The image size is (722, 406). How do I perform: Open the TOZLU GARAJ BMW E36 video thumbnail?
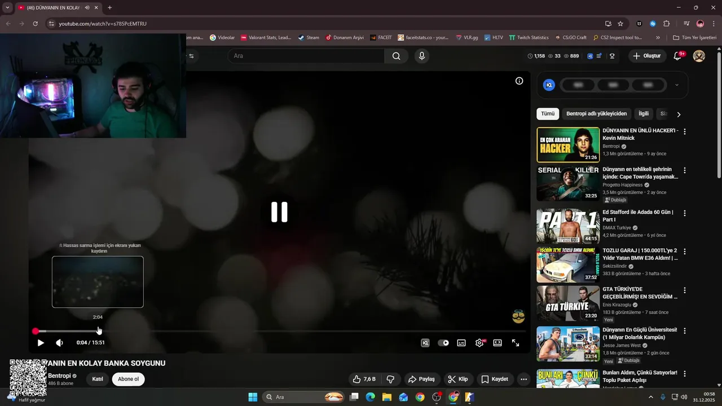coord(568,264)
